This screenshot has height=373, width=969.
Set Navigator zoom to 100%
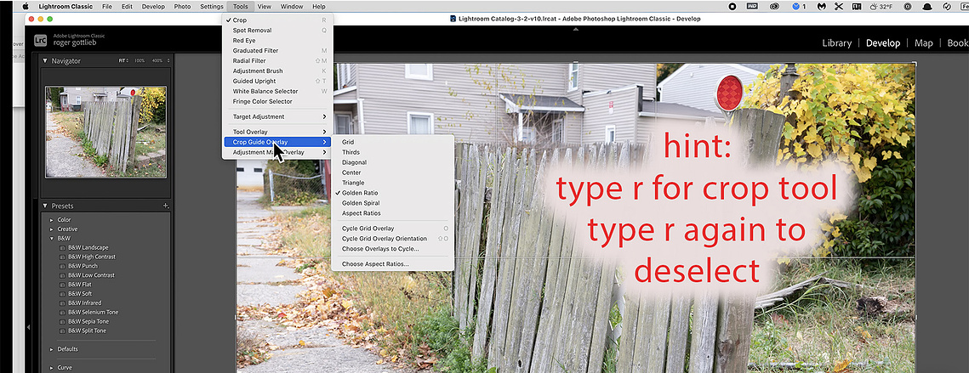pos(140,60)
